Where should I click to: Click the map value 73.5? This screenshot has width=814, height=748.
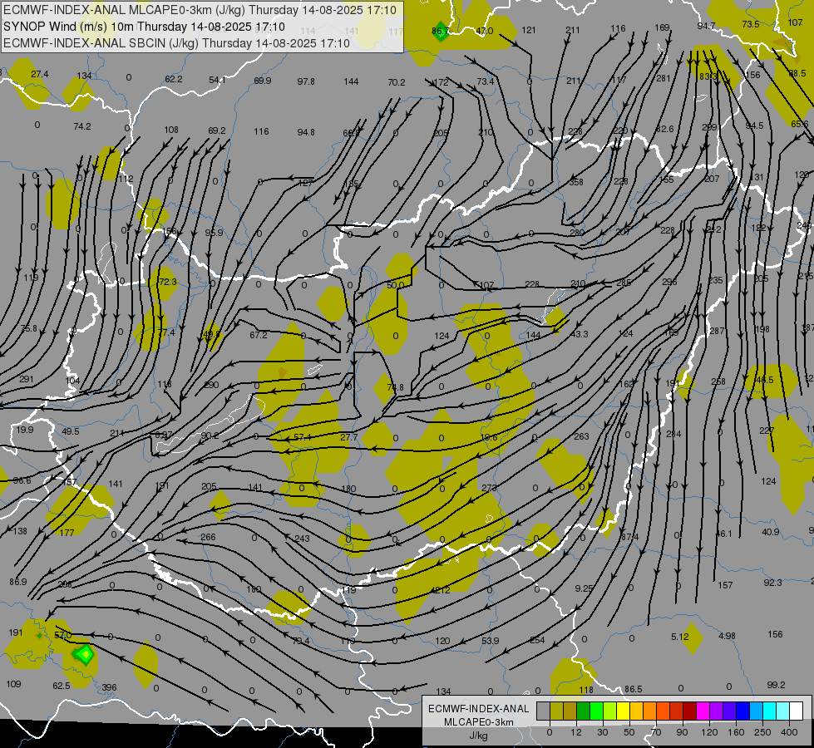pyautogui.click(x=751, y=24)
